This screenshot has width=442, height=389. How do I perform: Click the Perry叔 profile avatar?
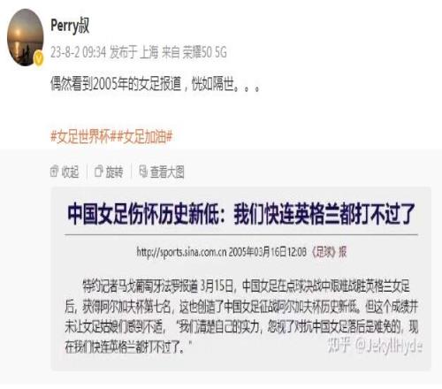tap(25, 37)
